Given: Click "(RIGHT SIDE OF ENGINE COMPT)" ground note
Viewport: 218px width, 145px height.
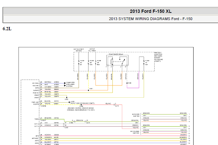Looking at the screenshot, I should tap(83, 103).
